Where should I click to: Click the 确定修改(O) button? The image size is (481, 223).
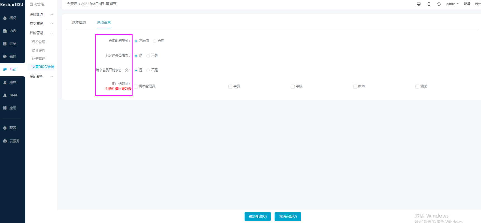pyautogui.click(x=258, y=217)
